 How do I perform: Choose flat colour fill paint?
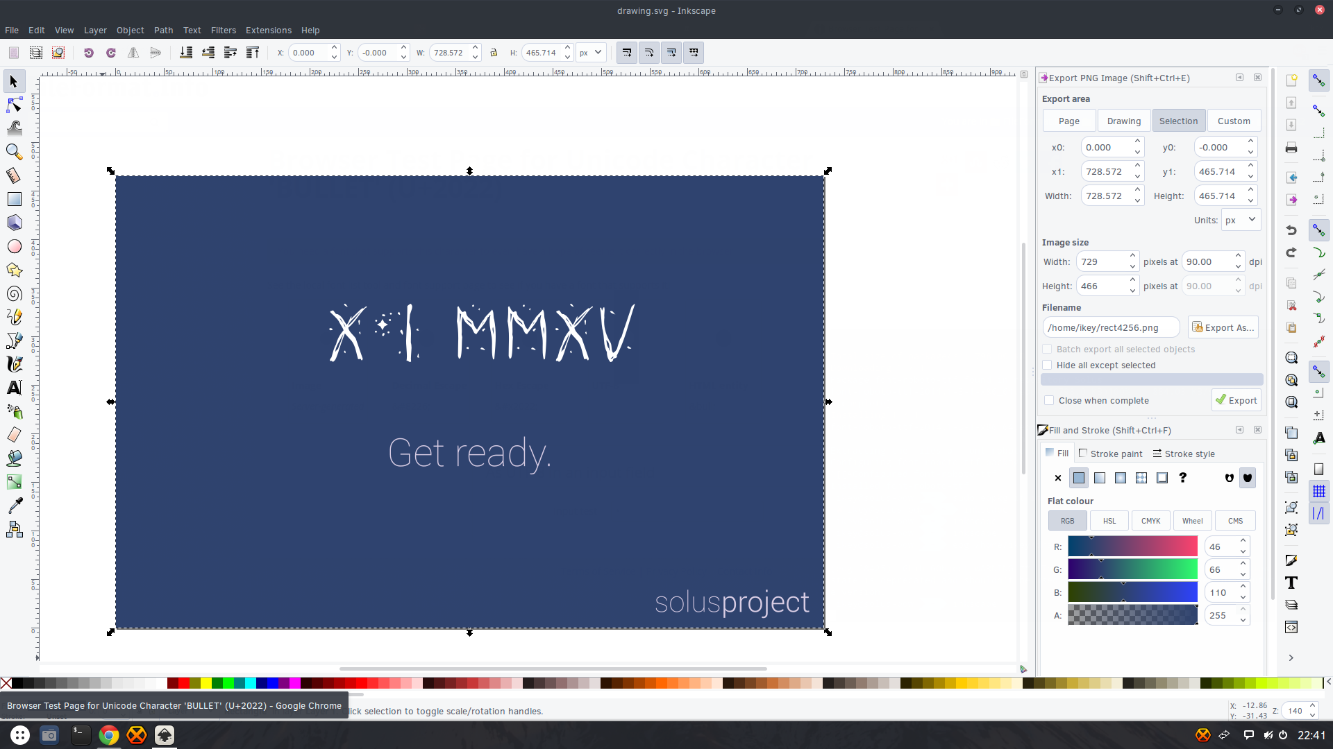(1079, 478)
